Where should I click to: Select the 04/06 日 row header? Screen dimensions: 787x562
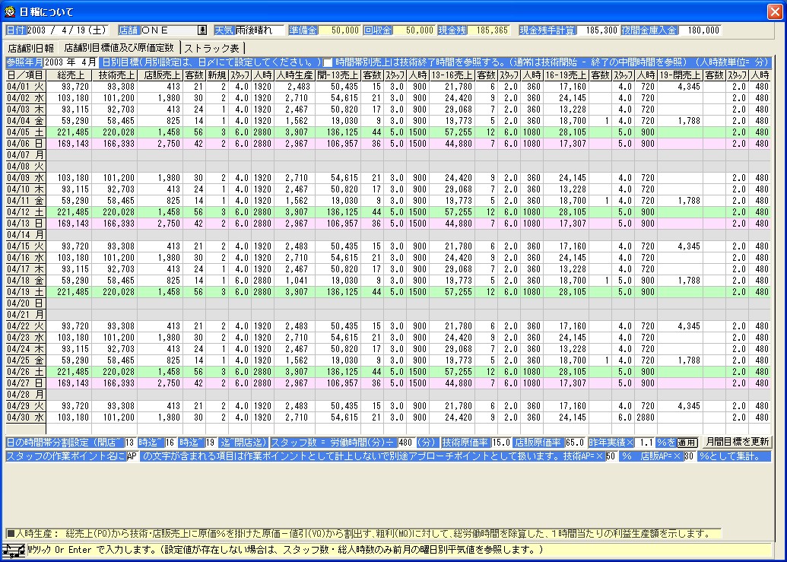26,144
